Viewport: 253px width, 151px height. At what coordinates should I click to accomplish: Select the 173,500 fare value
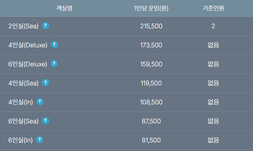(x=151, y=45)
